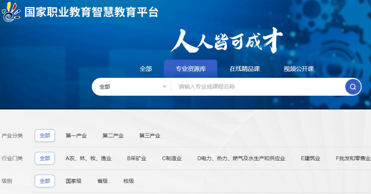
Task: Filter by 省级 level
Action: coord(102,181)
